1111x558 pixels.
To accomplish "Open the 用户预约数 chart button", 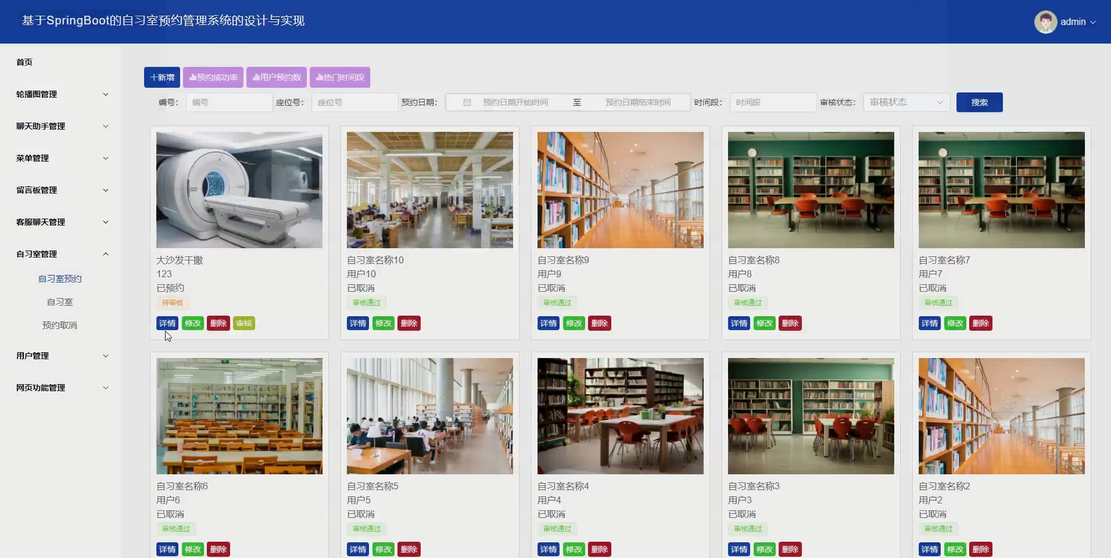I will 277,77.
